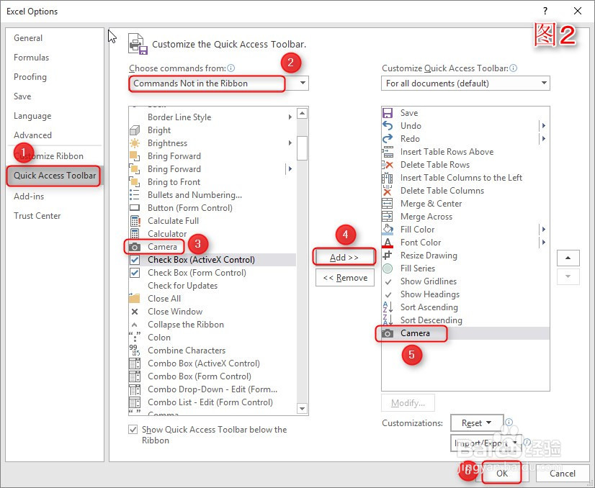Click the Merge & Center icon

(388, 204)
